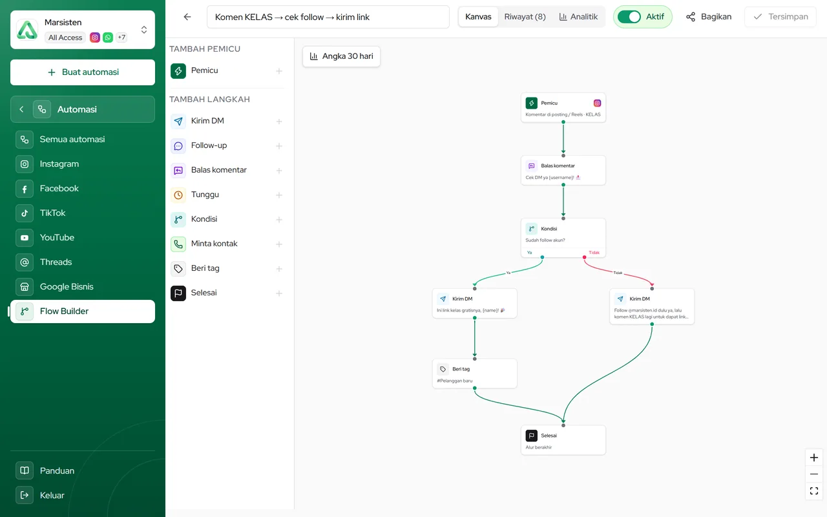Open the Analitik tab

pos(578,17)
